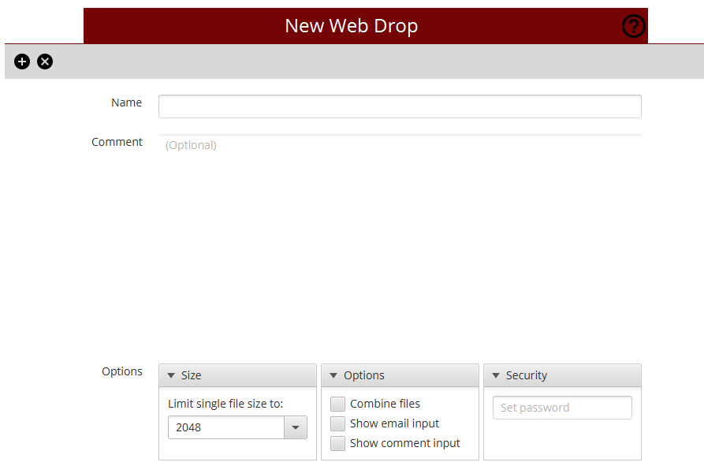Open the help question mark icon

tap(634, 26)
